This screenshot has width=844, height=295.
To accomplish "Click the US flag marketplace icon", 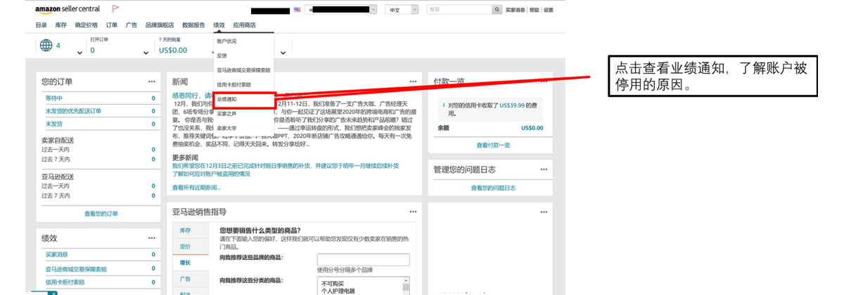I will tap(298, 10).
